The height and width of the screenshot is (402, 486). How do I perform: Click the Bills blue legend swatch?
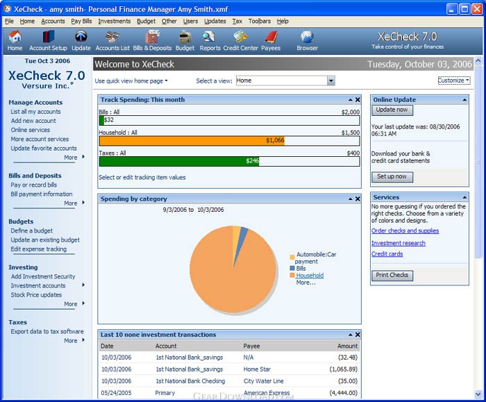[292, 268]
